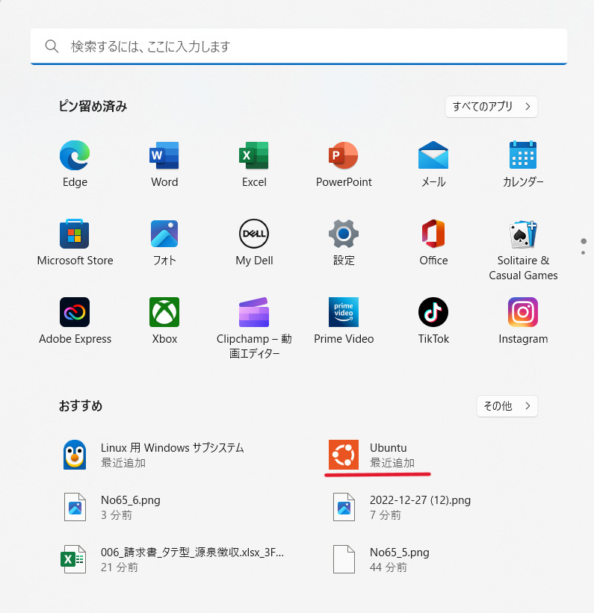Open Microsoft Store
Image resolution: width=594 pixels, height=613 pixels.
tap(75, 234)
